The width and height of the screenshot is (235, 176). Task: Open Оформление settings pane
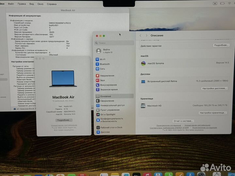[x=105, y=101]
